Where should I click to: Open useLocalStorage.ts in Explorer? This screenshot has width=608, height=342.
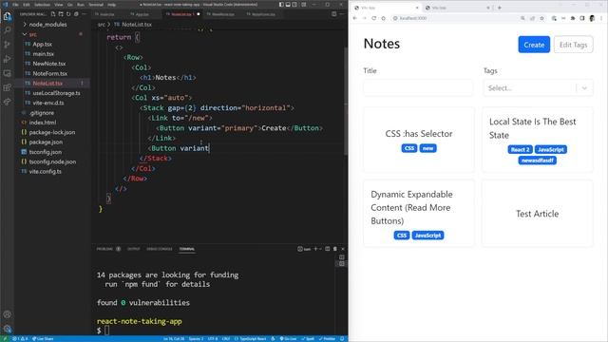(x=56, y=93)
